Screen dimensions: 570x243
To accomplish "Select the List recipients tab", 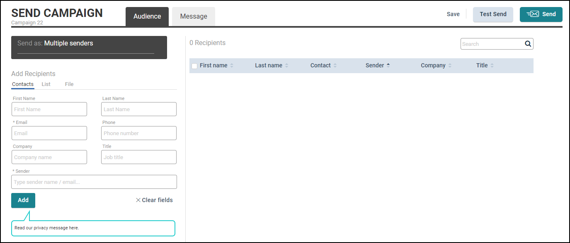I will click(x=46, y=84).
